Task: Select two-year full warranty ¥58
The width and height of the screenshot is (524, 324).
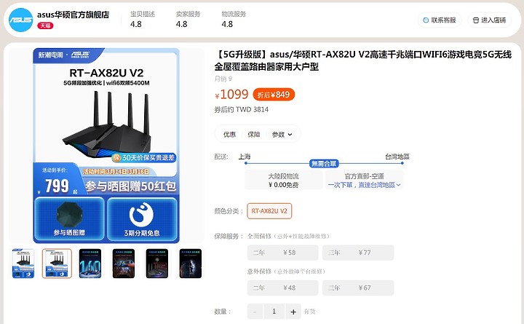Action: coord(282,253)
